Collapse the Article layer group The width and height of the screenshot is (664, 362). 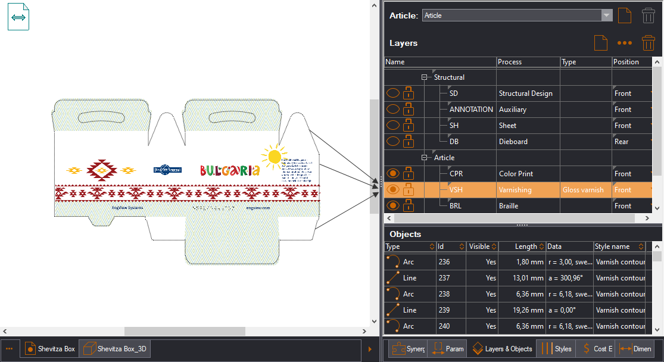425,158
